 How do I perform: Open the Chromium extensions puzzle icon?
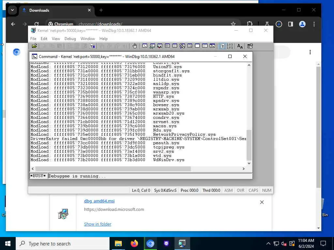click(x=250, y=24)
